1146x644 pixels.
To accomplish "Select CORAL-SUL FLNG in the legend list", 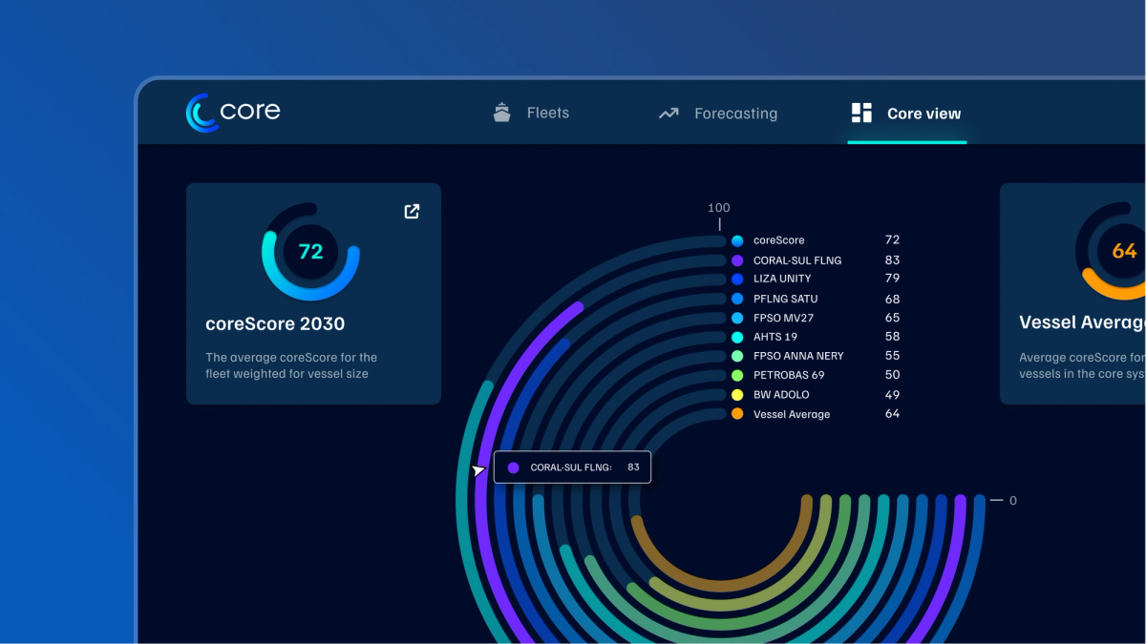I will point(797,260).
